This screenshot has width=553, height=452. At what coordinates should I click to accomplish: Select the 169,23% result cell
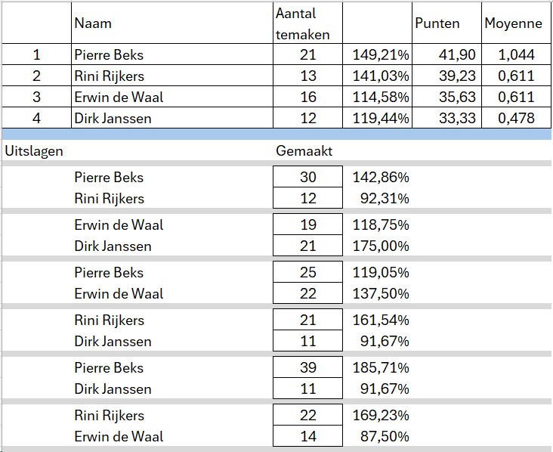[x=381, y=415]
